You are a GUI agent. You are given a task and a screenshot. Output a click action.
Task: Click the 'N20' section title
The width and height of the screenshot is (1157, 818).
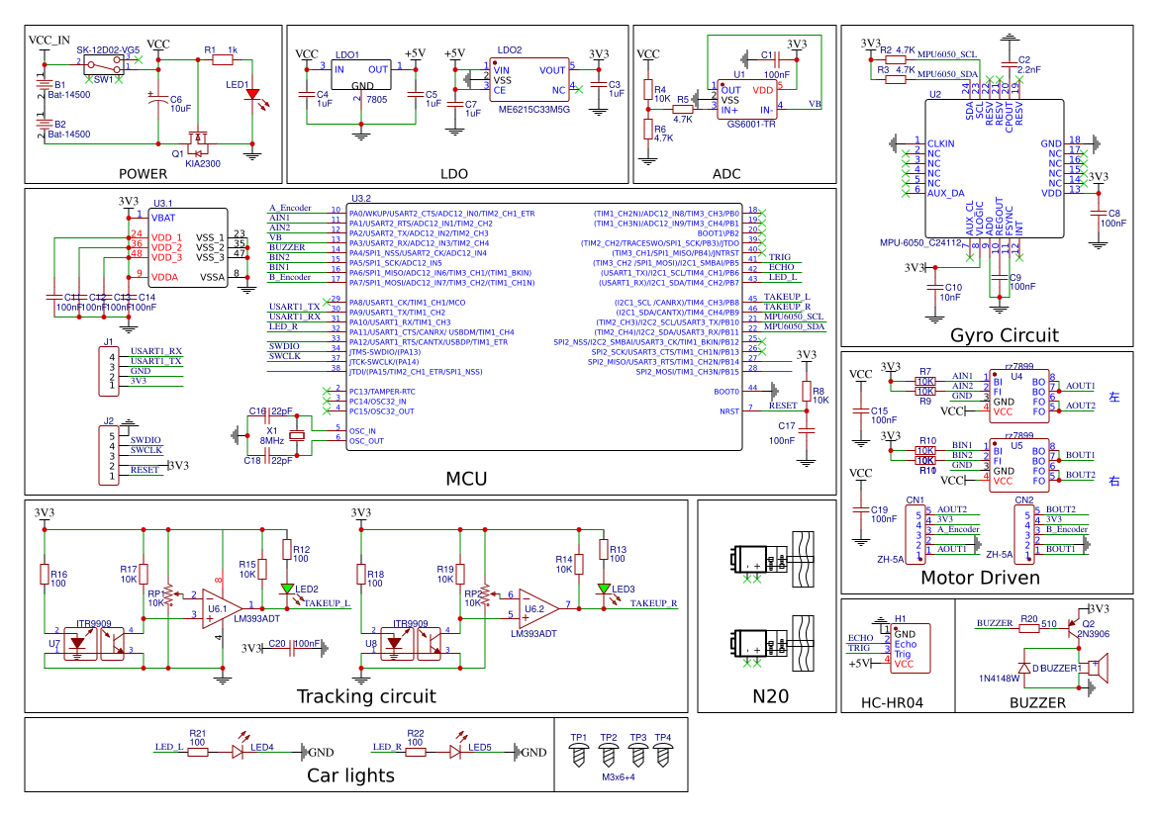770,697
